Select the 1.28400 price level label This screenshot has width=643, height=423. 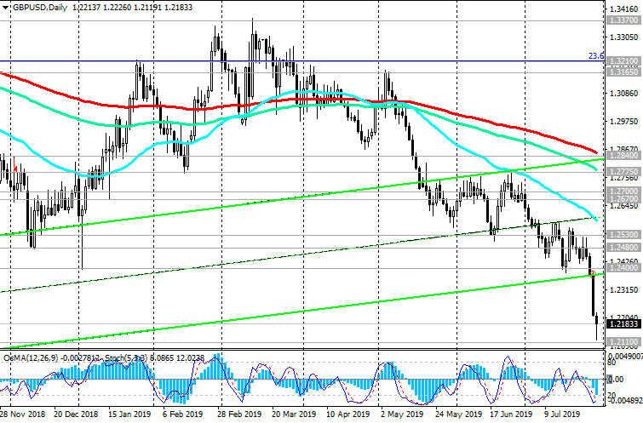[x=623, y=156]
